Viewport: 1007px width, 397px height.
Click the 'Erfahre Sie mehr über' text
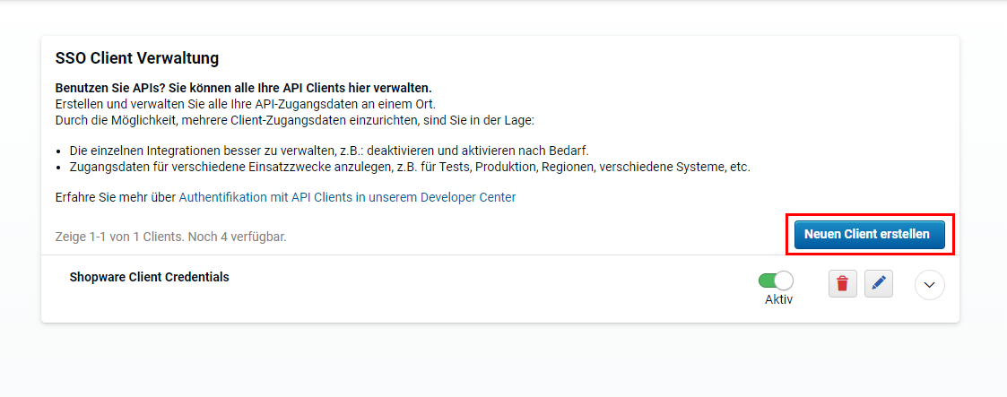(116, 197)
